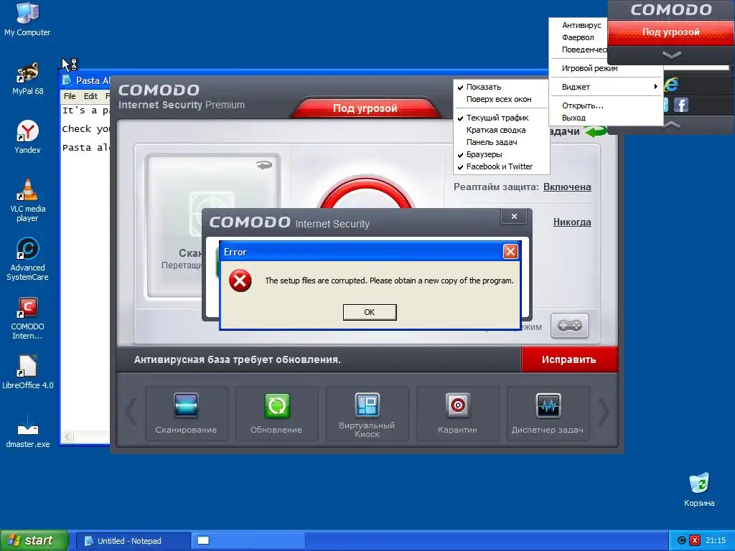Viewport: 735px width, 551px height.
Task: Close the Comodo Internet Security popup window
Action: (x=514, y=216)
